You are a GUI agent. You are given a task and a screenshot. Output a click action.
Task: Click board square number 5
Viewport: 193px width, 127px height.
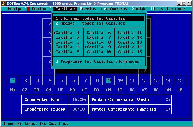(x=62, y=80)
